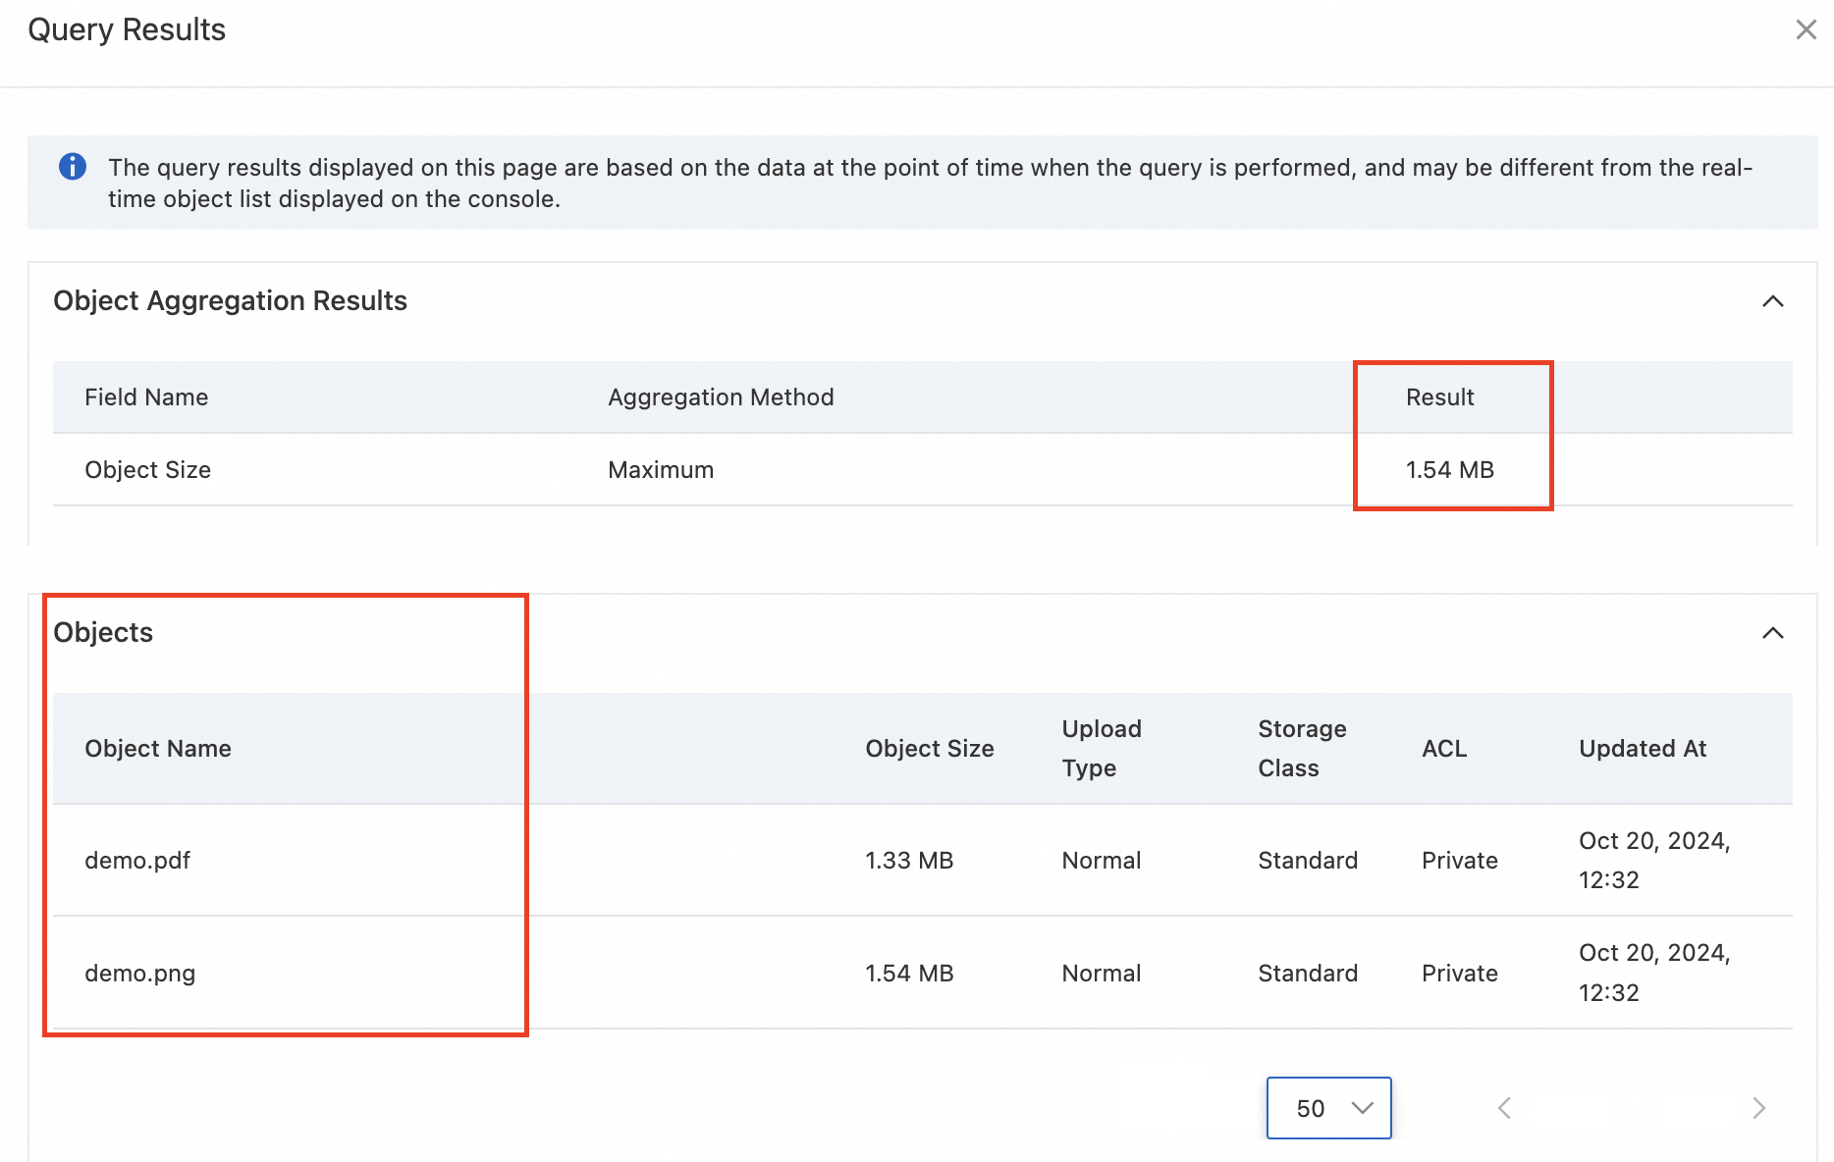The height and width of the screenshot is (1162, 1834).
Task: Click Object Size in aggregation row
Action: (x=147, y=470)
